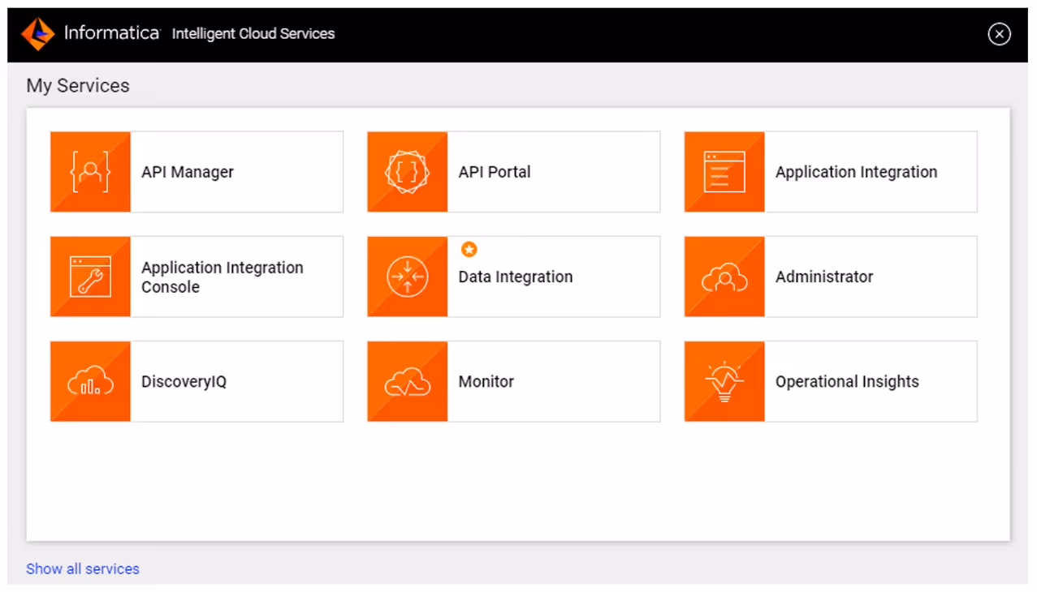The height and width of the screenshot is (592, 1037).
Task: Click the Monitor cloud pulse icon
Action: tap(407, 381)
